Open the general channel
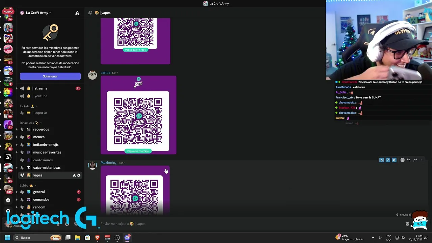432x243 pixels. (50, 192)
